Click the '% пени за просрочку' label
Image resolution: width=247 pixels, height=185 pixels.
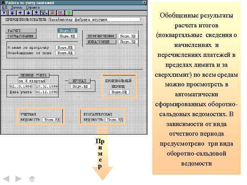pyautogui.click(x=28, y=47)
